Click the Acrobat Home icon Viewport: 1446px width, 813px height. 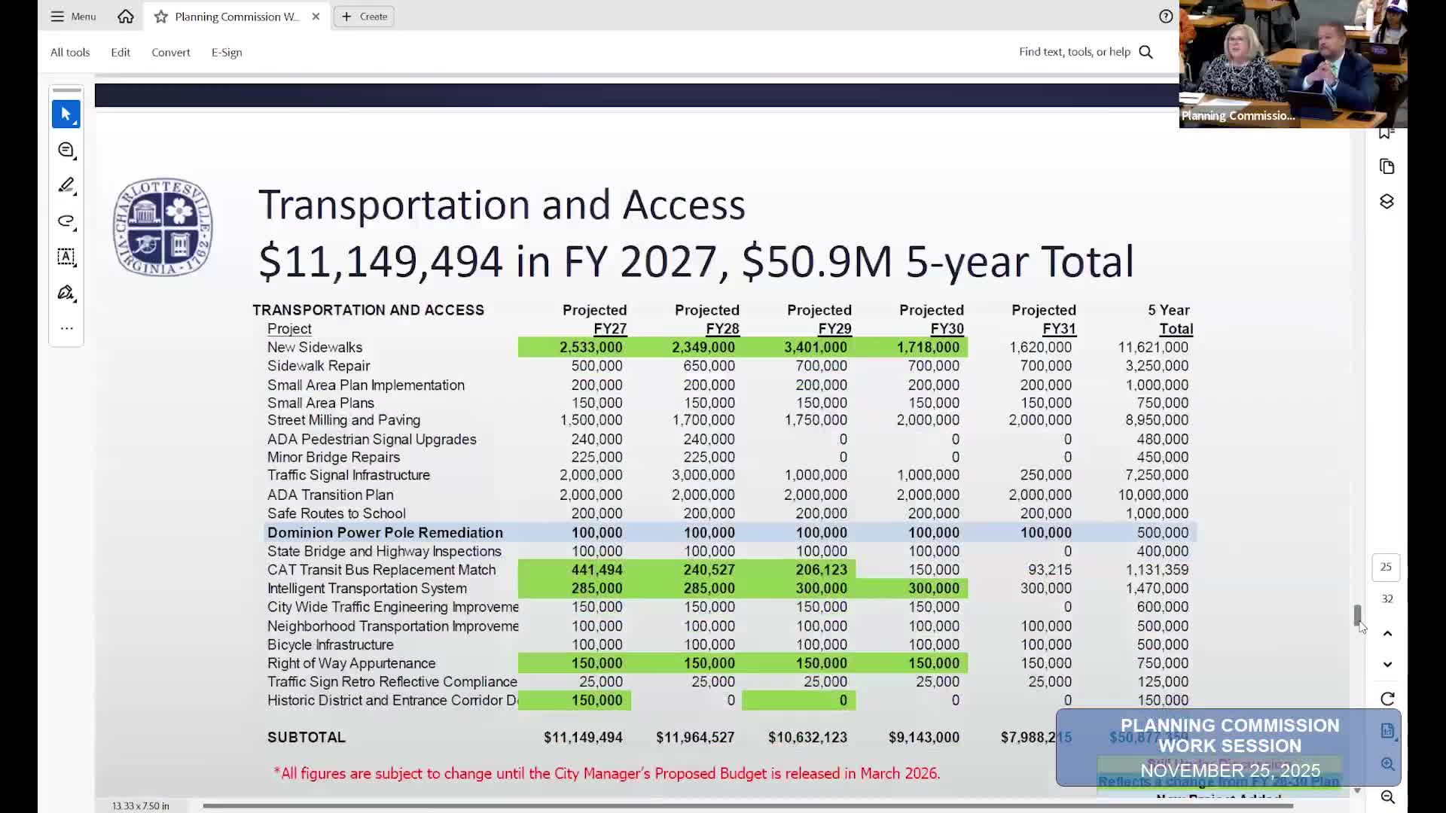[x=126, y=17]
